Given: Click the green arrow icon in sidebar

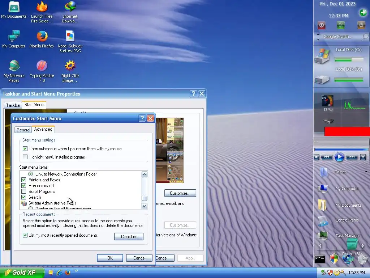Looking at the screenshot, I should click(363, 12).
